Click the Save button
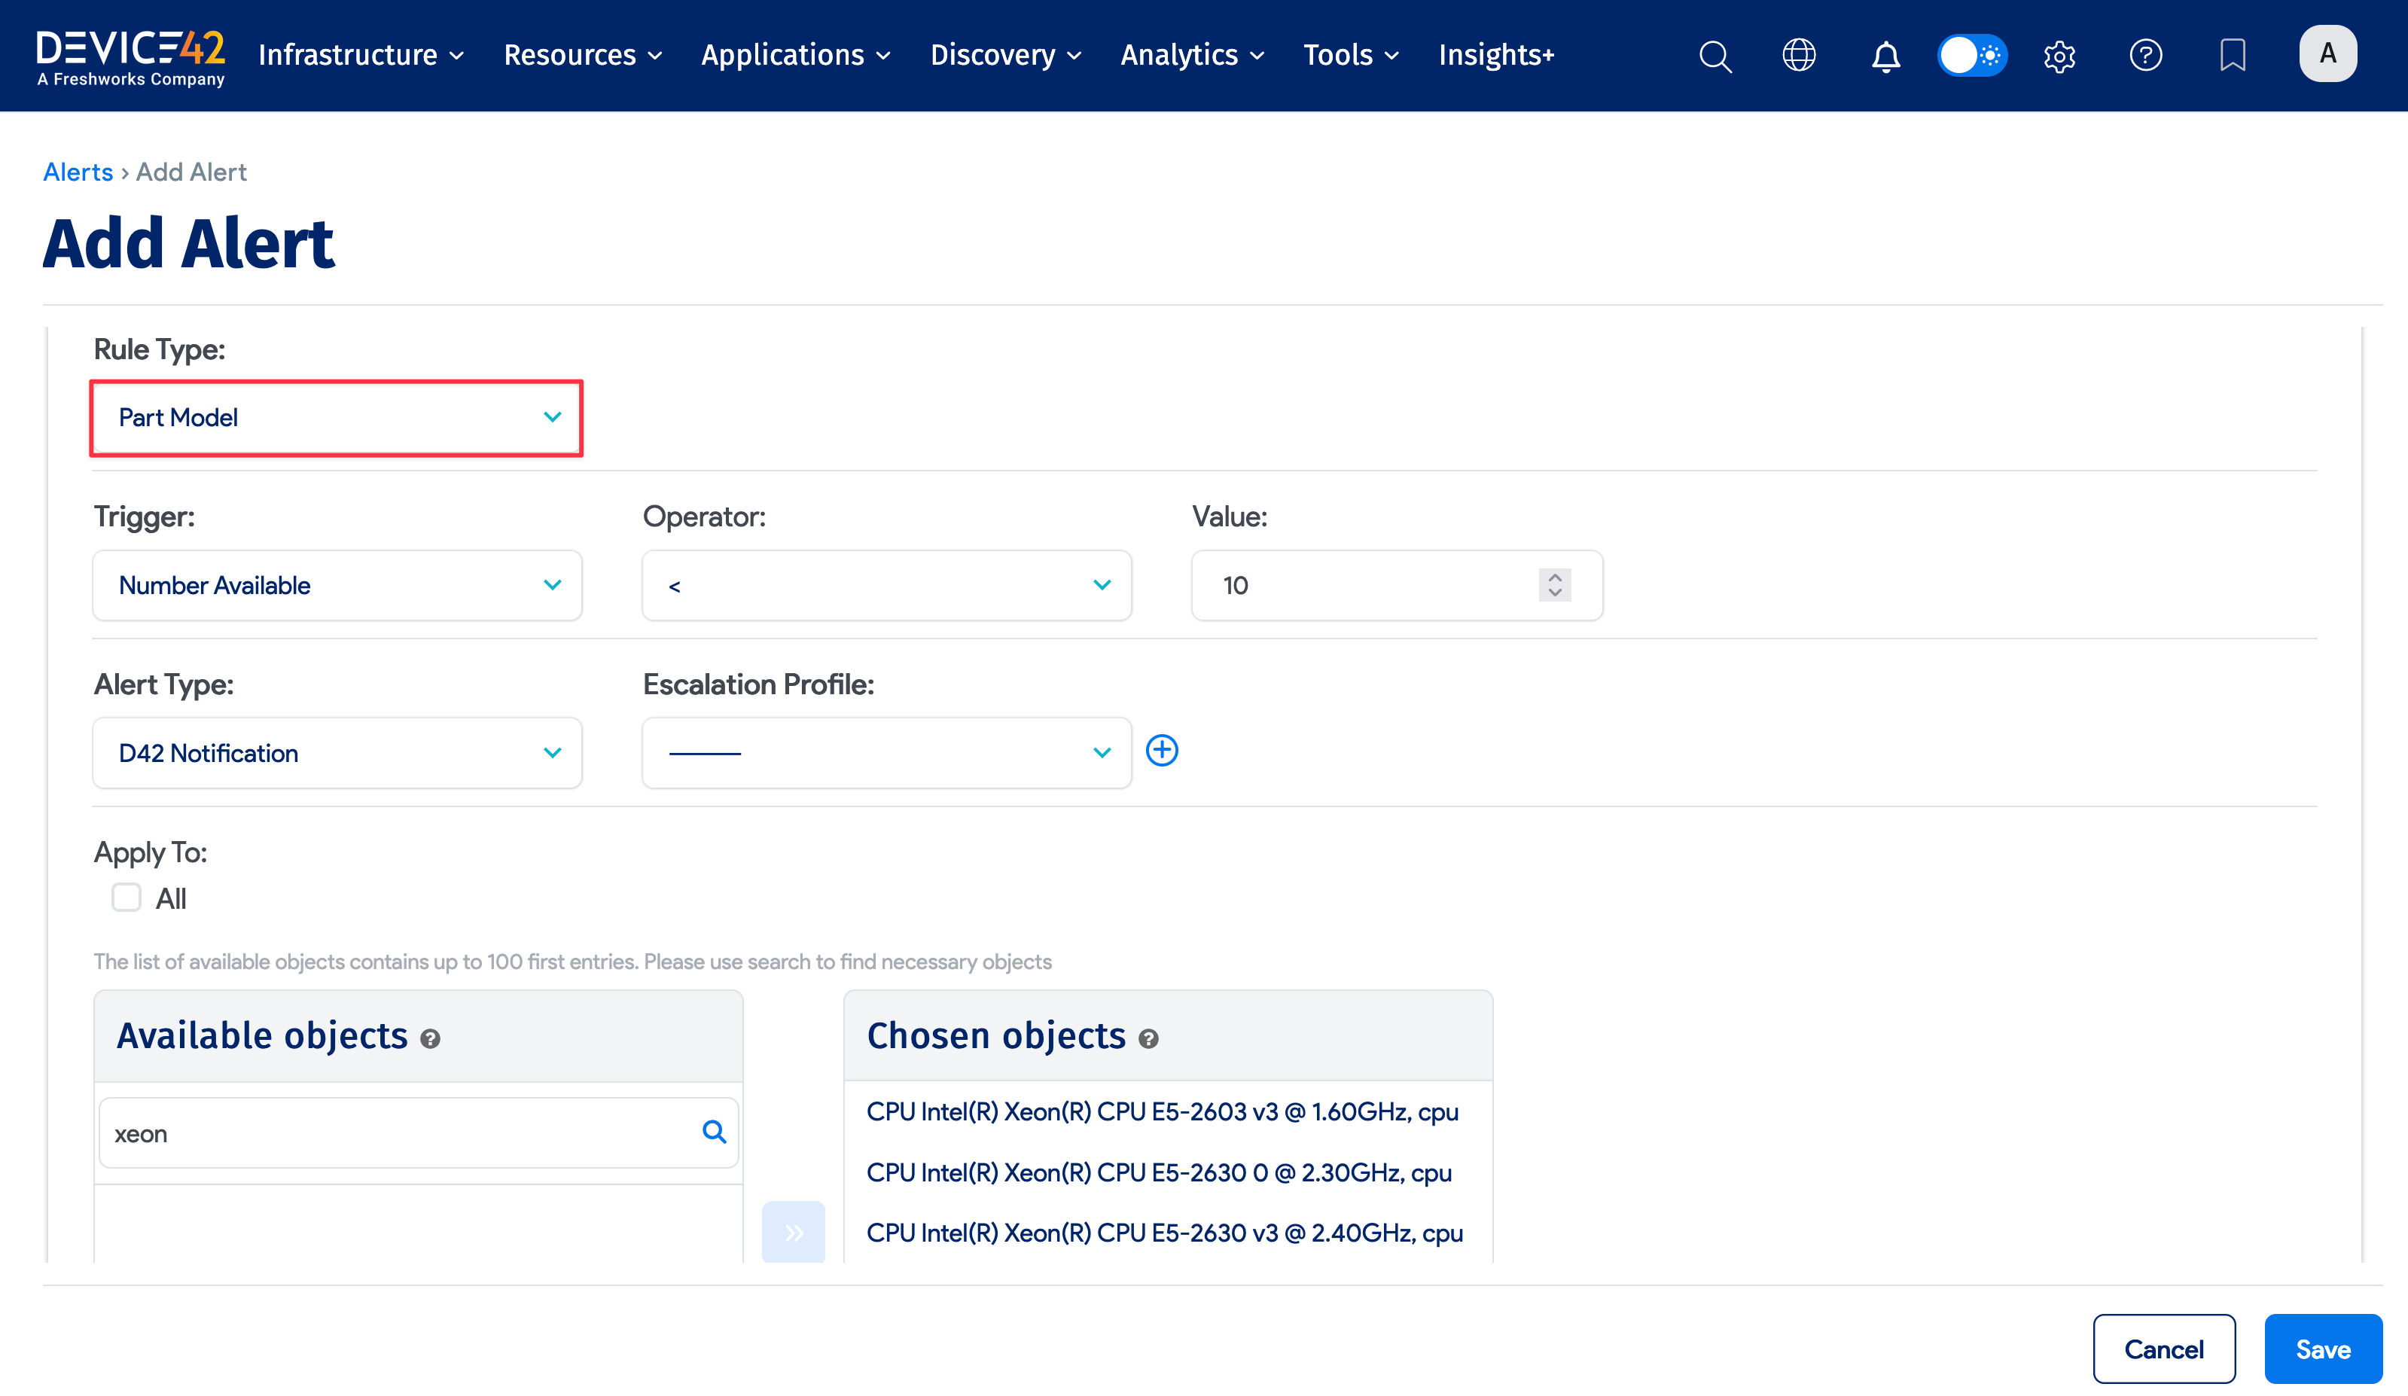The image size is (2408, 1396). [2322, 1349]
